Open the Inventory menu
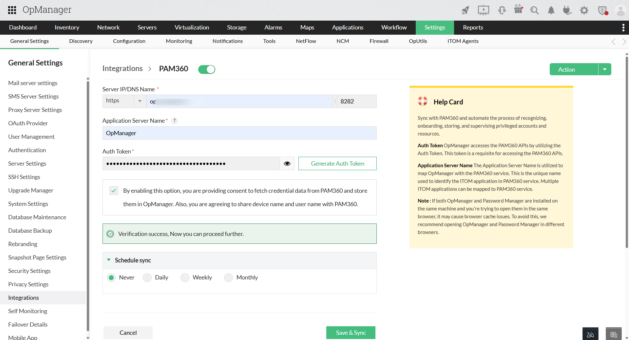629x340 pixels. pos(67,27)
